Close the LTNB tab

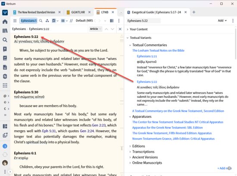pos(113,12)
